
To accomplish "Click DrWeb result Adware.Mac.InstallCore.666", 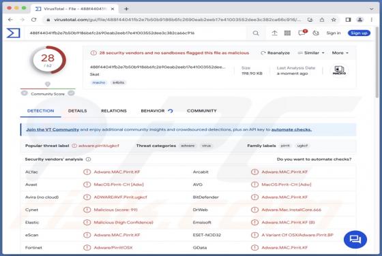I will (291, 210).
